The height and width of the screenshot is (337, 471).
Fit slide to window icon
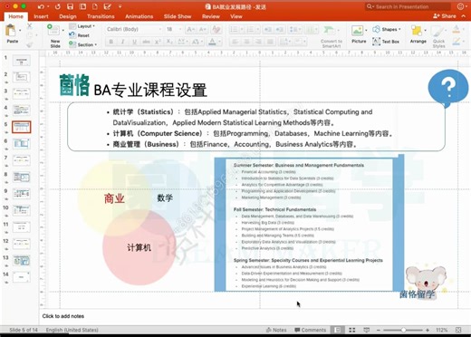(458, 330)
